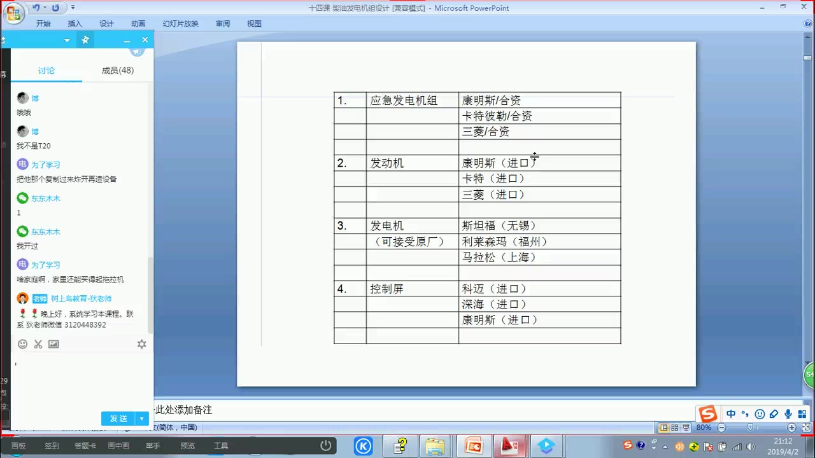The height and width of the screenshot is (458, 815).
Task: Expand Customize Quick Access Toolbar arrow
Action: click(73, 8)
